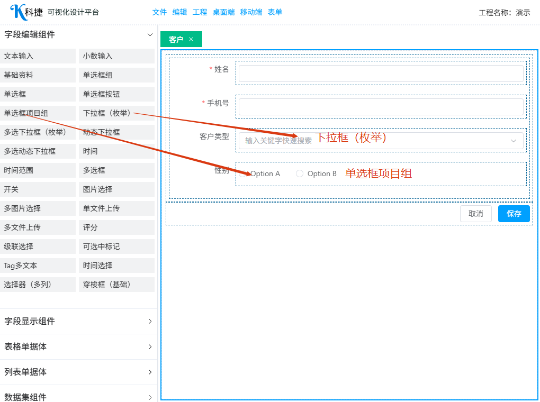
Task: Click the 姓名 text input field
Action: click(x=381, y=74)
